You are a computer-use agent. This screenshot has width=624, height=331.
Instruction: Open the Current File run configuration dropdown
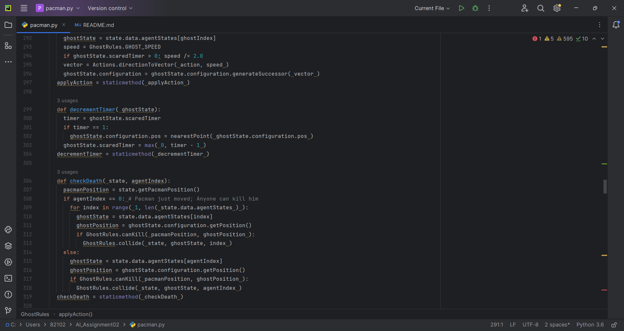[432, 8]
